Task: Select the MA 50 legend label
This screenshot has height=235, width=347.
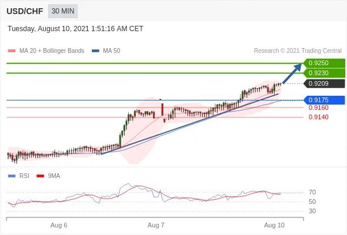Action: [x=112, y=51]
